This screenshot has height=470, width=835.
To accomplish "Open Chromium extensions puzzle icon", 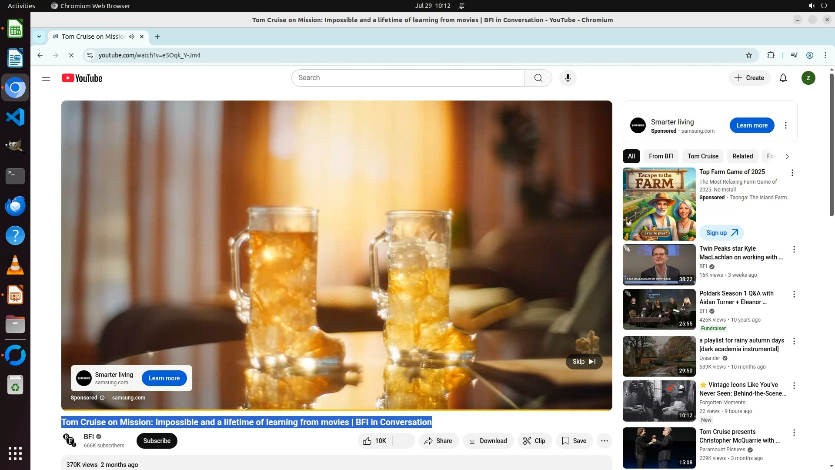I will [771, 55].
